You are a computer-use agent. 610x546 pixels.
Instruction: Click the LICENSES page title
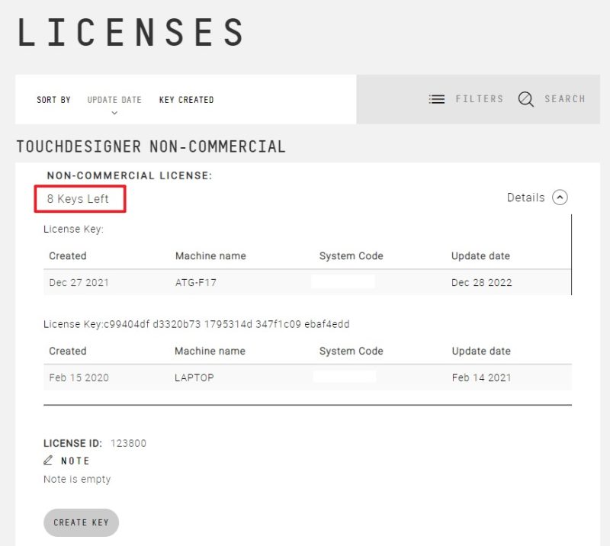(130, 32)
